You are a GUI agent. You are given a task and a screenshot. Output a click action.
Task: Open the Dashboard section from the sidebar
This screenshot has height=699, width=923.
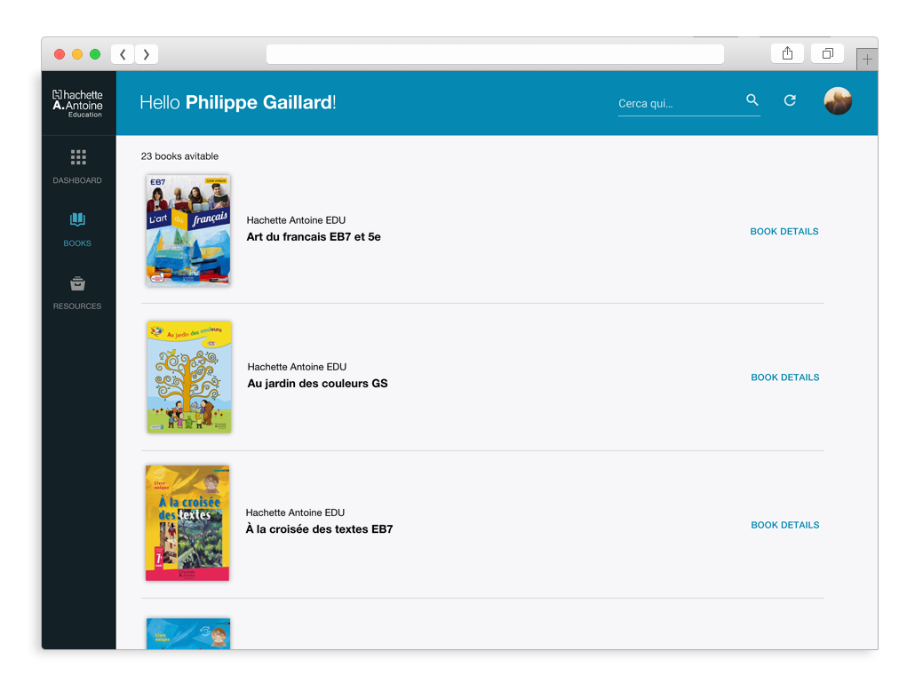(77, 165)
